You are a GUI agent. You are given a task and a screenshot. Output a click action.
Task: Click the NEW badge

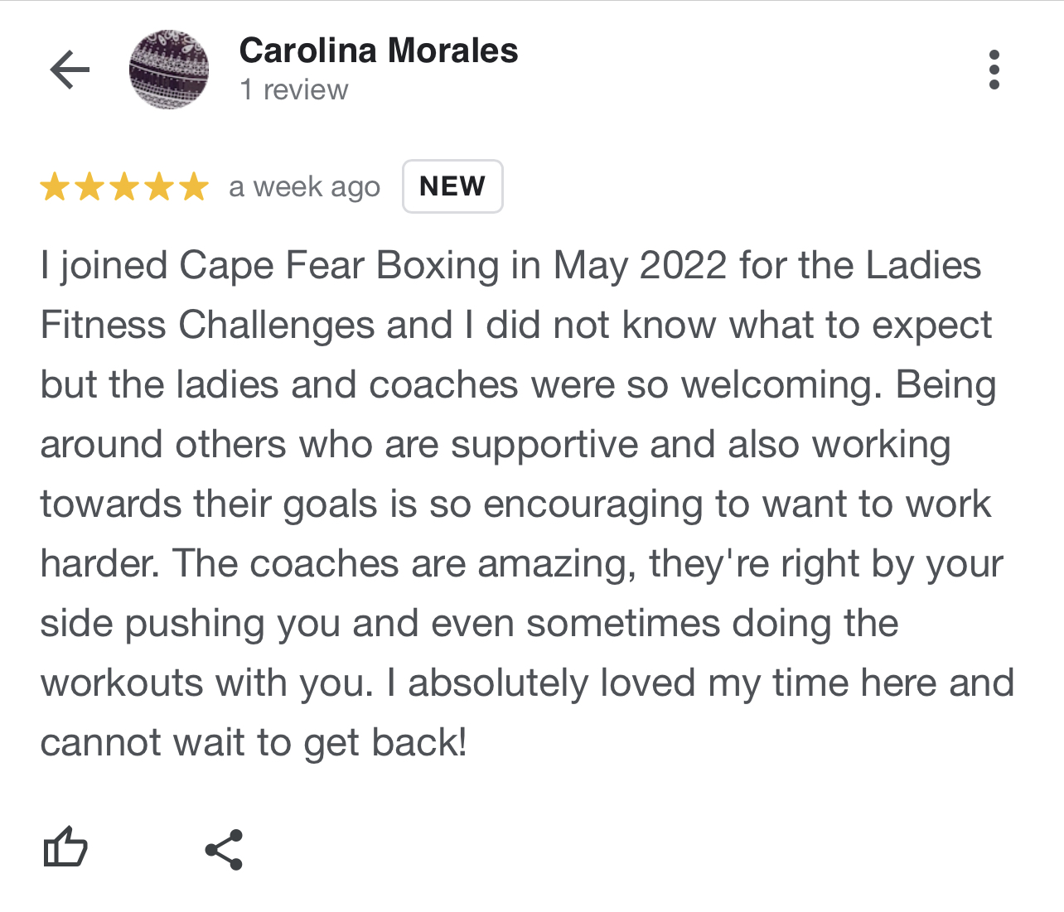point(452,186)
